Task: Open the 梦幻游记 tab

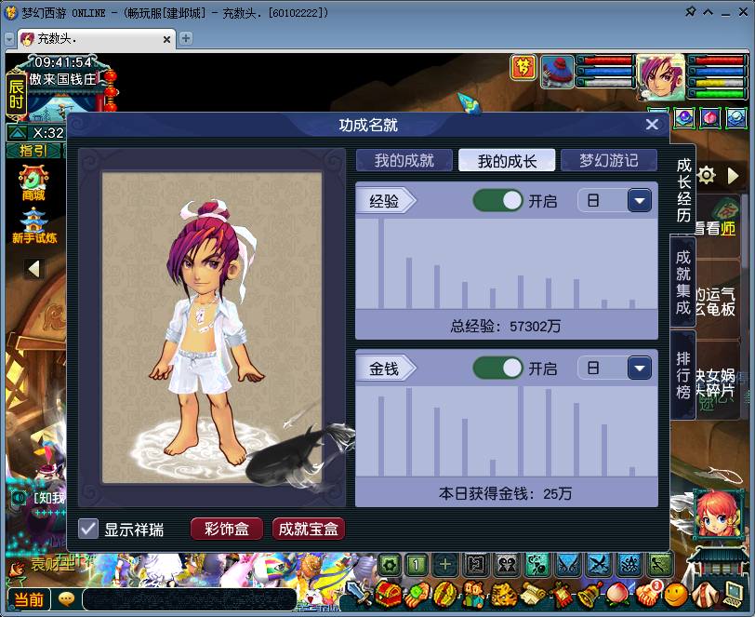Action: tap(609, 160)
